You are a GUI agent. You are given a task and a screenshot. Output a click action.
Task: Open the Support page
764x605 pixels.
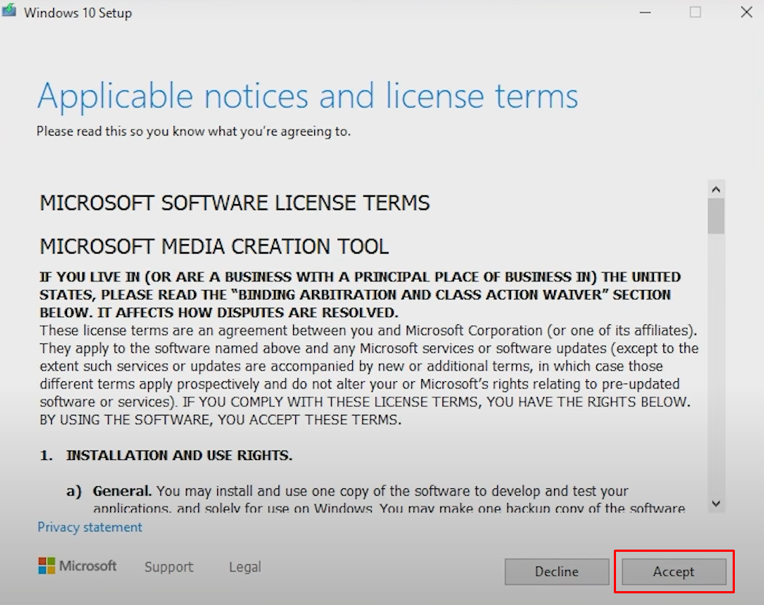tap(168, 566)
